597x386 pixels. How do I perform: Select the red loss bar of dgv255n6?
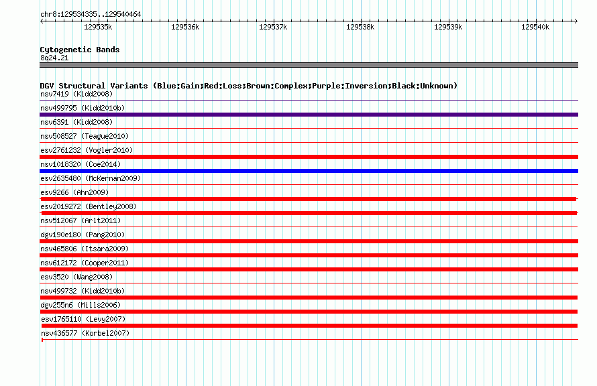(x=309, y=312)
